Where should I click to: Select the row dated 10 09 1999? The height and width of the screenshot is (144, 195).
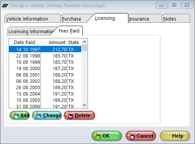click(45, 62)
